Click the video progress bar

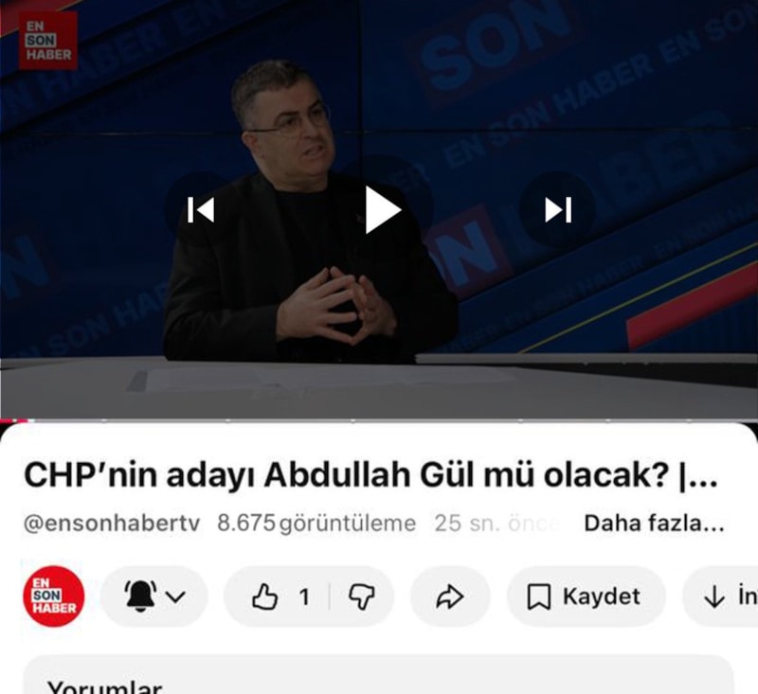(x=379, y=420)
